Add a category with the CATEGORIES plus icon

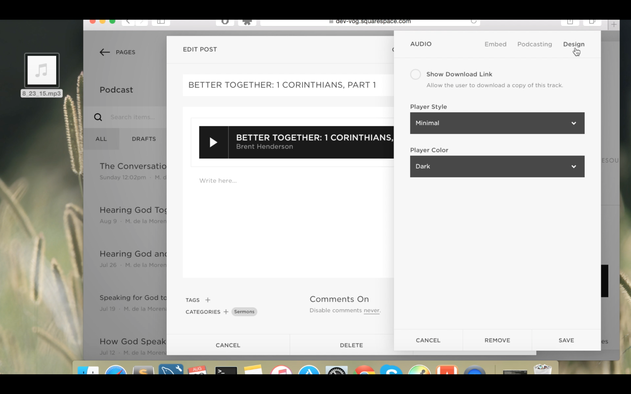pos(226,312)
